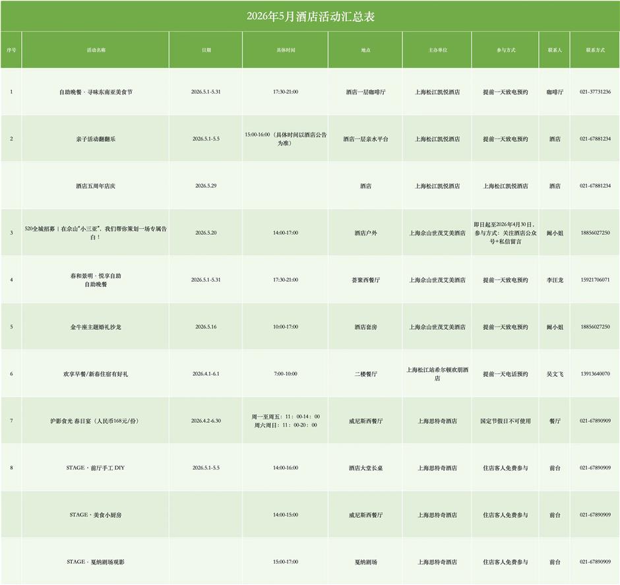620x585 pixels.
Task: Select the 活动名称 column header
Action: click(x=96, y=50)
